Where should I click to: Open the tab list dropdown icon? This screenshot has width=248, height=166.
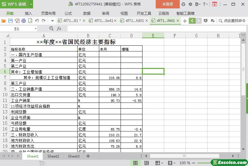coord(213,21)
